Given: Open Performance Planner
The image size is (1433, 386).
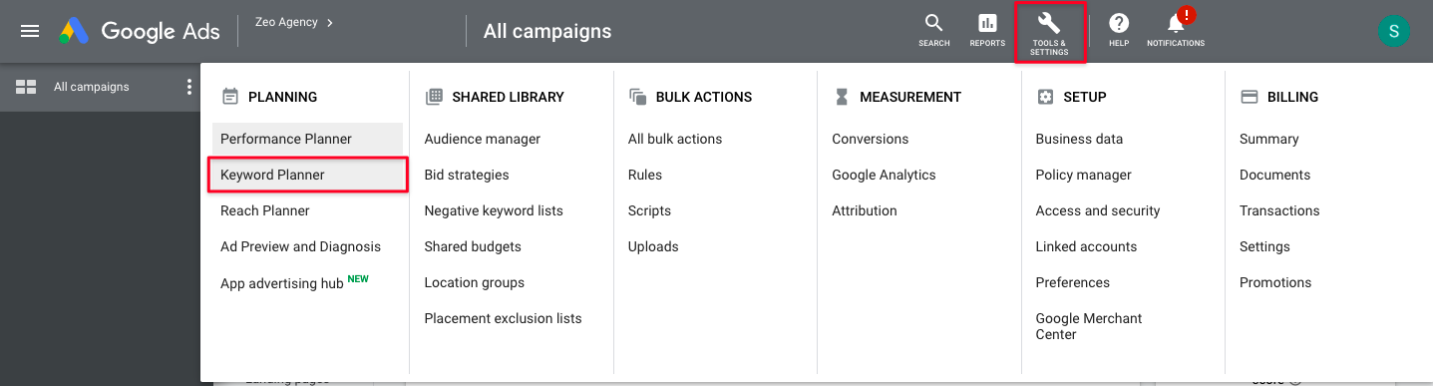Looking at the screenshot, I should [x=307, y=139].
